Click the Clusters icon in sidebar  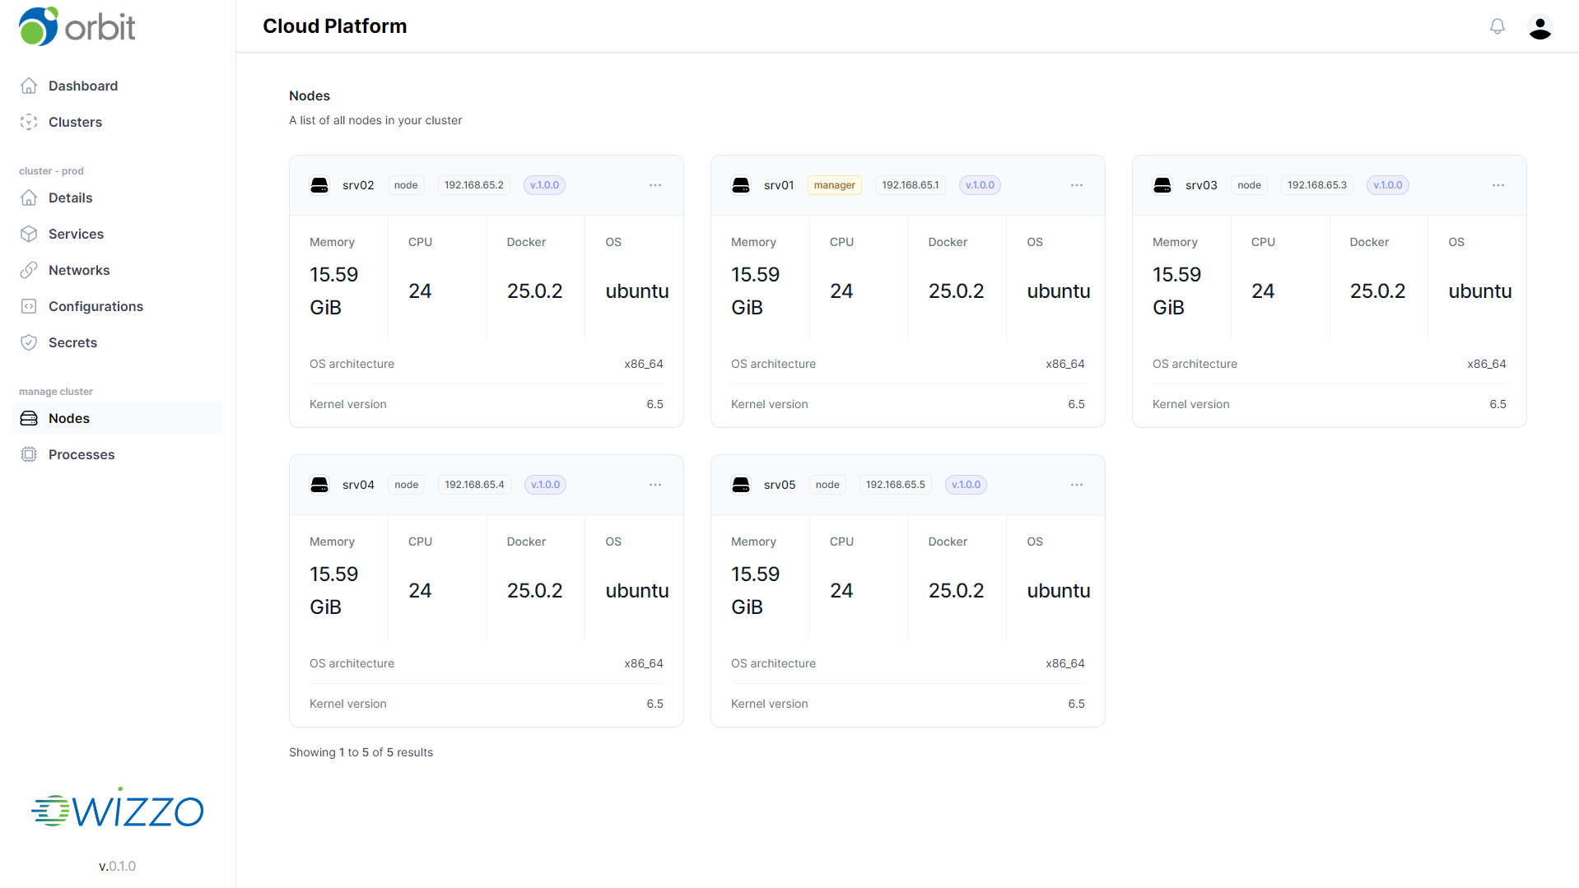click(x=29, y=122)
